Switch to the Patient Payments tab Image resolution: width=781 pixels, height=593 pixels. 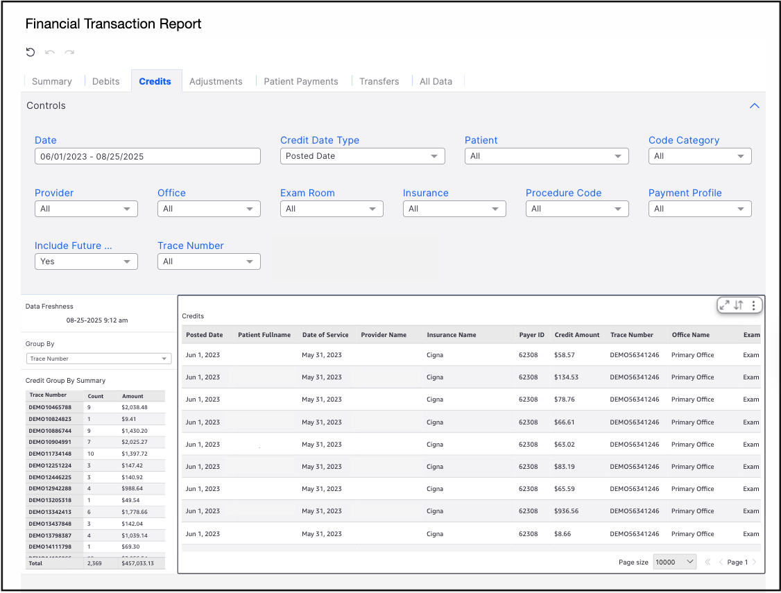pyautogui.click(x=301, y=81)
